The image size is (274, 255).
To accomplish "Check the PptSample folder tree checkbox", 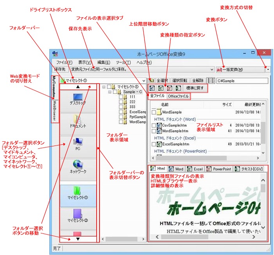I will point(121,117).
